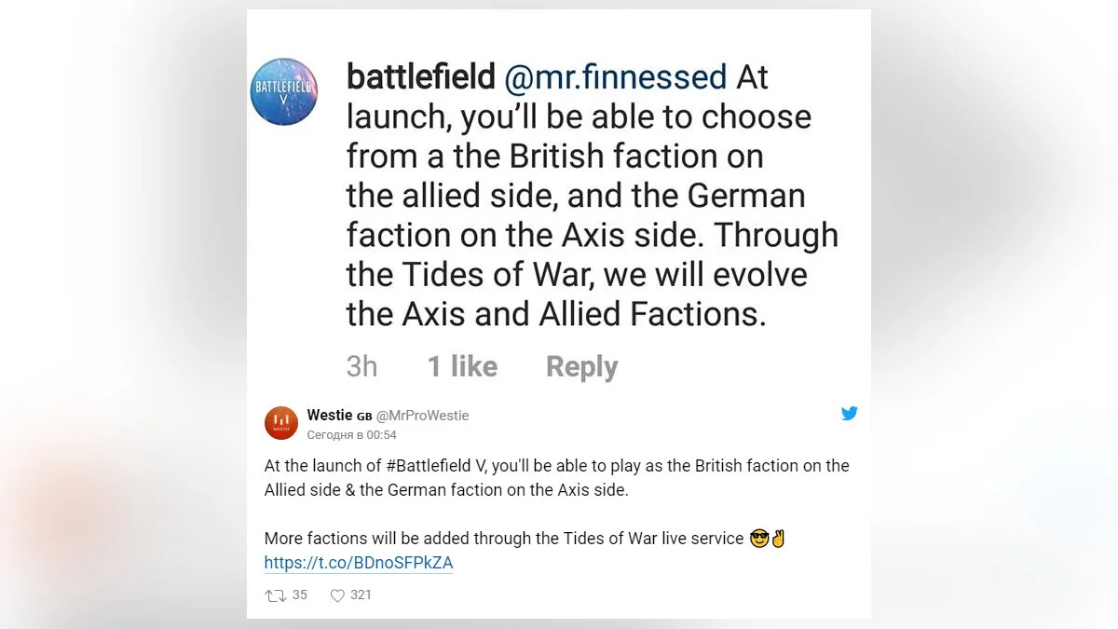This screenshot has height=629, width=1118.
Task: Open Westie's red profile avatar
Action: click(281, 423)
